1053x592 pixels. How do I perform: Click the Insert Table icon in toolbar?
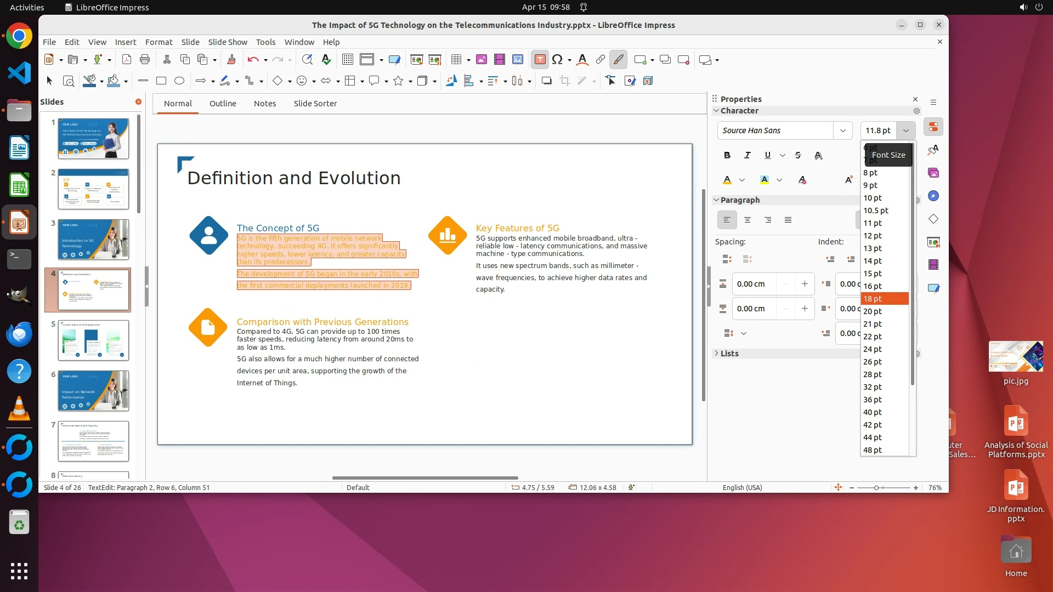(x=456, y=60)
